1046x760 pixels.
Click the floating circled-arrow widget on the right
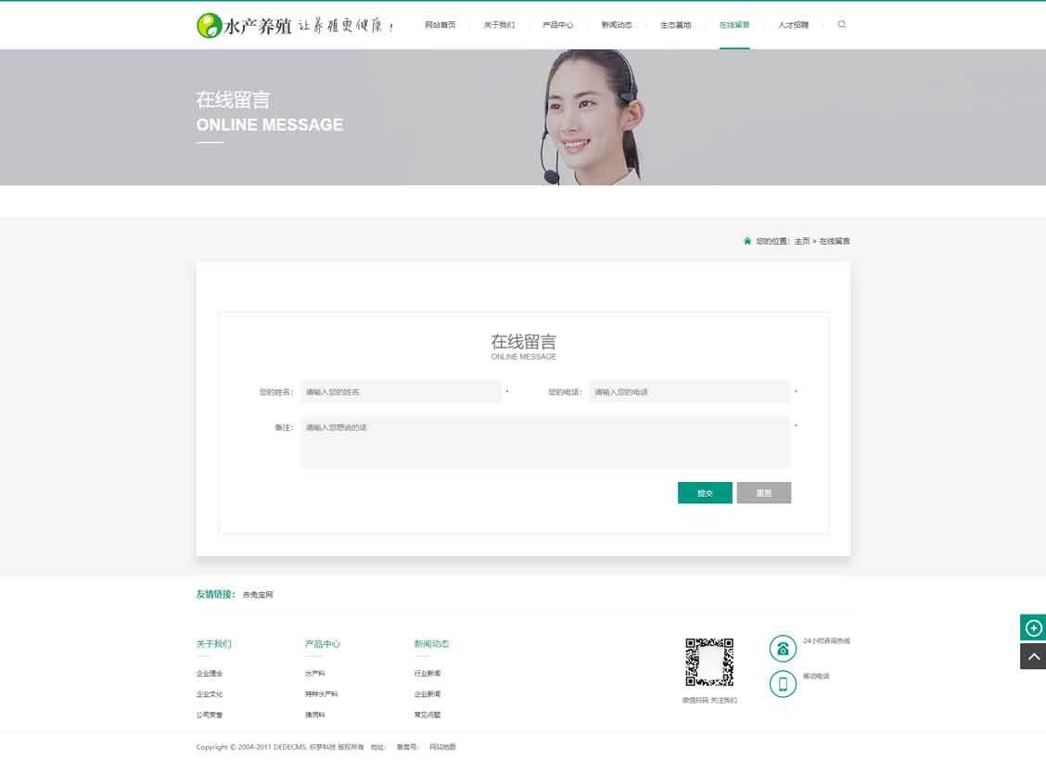tap(1033, 627)
